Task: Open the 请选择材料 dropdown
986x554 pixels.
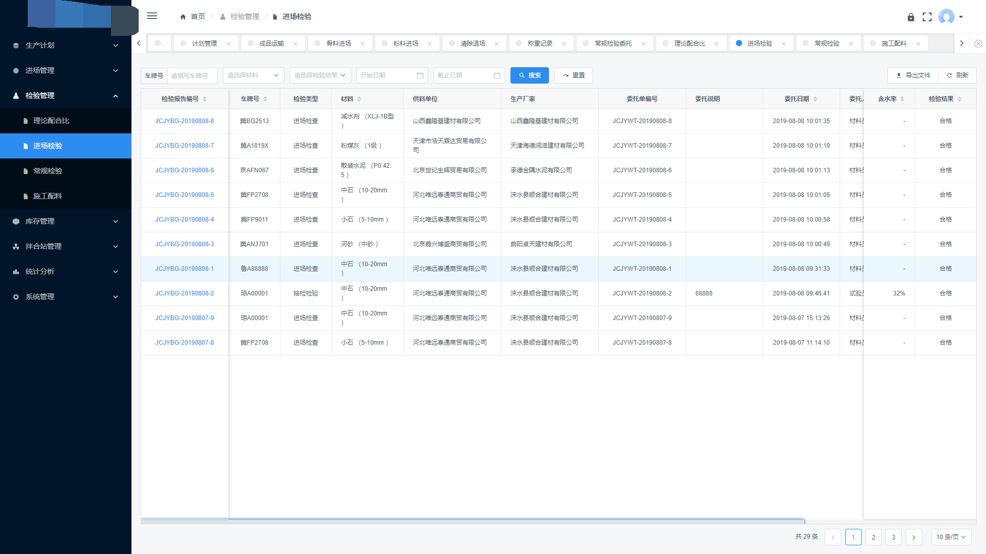Action: [x=254, y=75]
